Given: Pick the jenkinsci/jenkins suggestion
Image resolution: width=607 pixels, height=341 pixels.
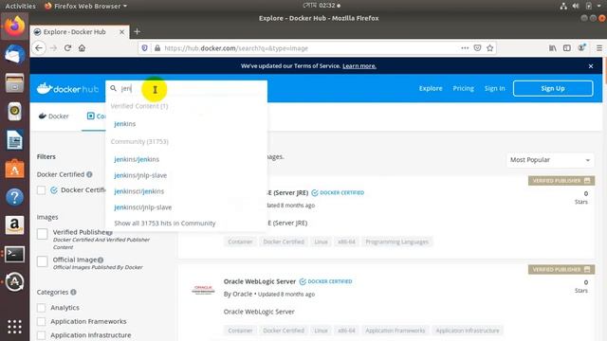Looking at the screenshot, I should 139,191.
